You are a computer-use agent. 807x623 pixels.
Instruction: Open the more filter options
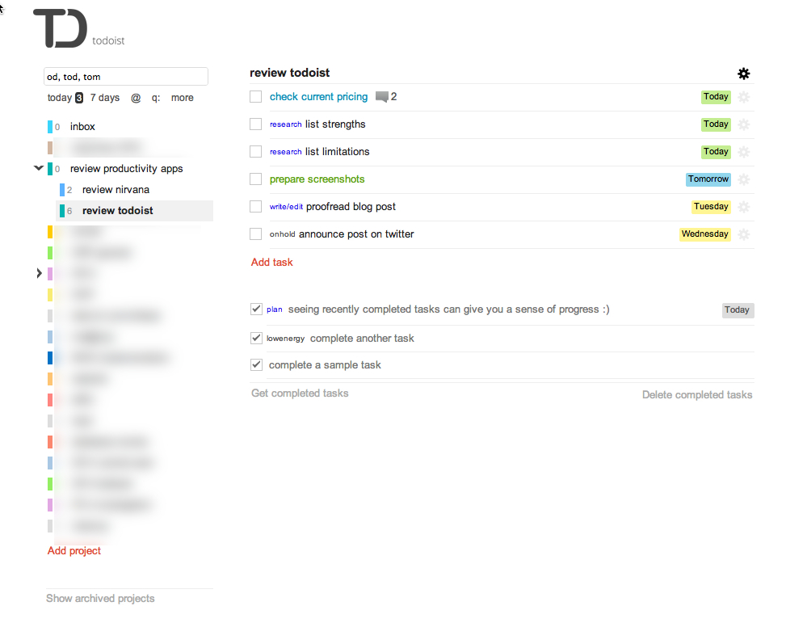182,98
